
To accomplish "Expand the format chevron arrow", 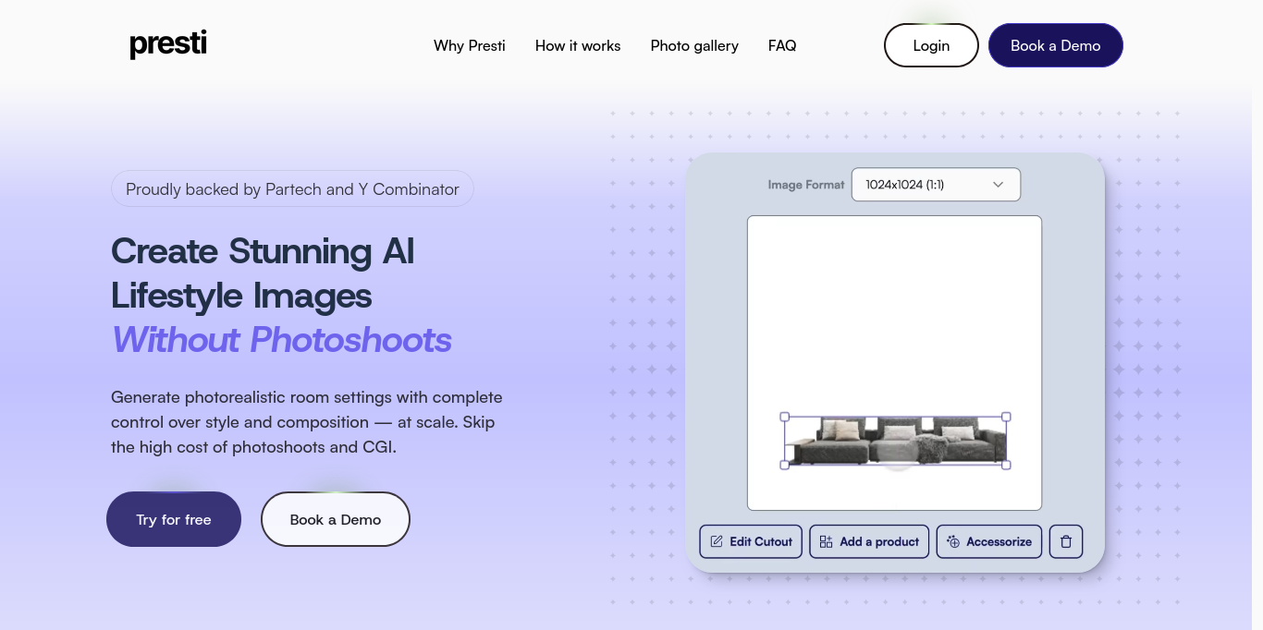I will coord(999,185).
